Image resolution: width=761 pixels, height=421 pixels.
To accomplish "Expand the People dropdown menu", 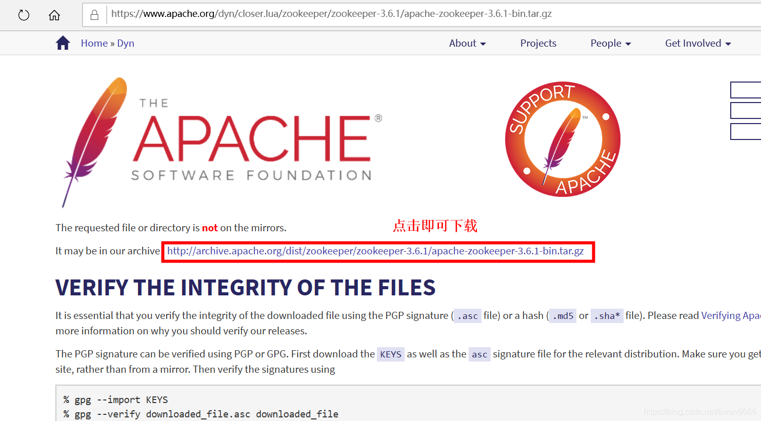I will [x=610, y=43].
